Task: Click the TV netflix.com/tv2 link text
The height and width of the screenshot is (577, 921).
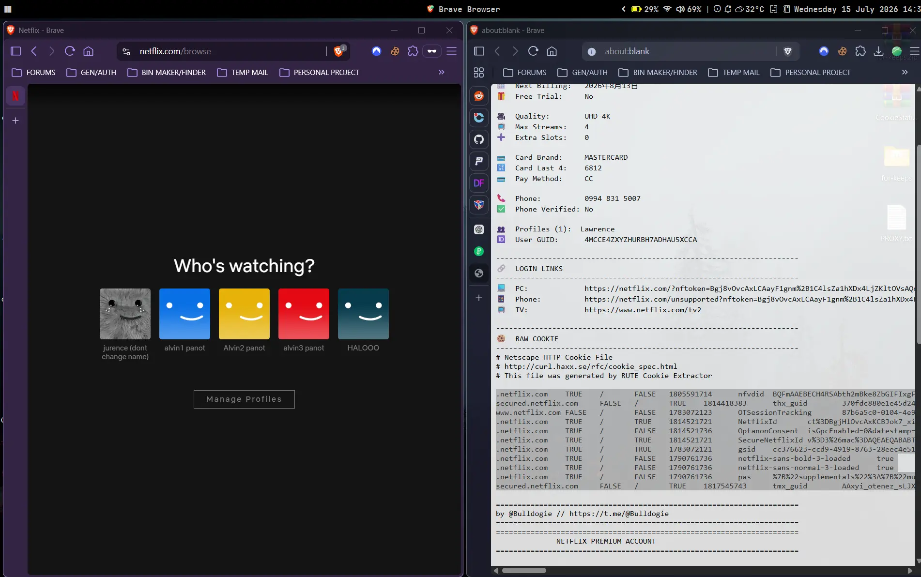Action: click(643, 310)
